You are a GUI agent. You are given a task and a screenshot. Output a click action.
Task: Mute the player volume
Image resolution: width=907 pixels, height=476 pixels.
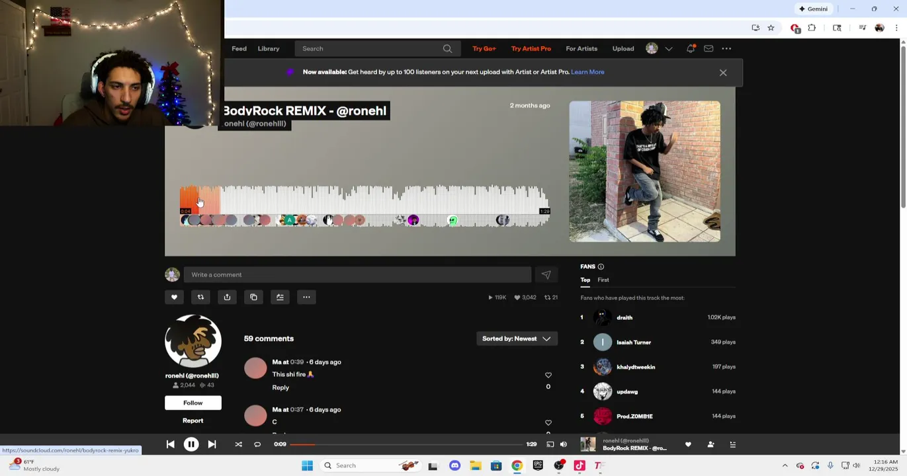click(564, 444)
